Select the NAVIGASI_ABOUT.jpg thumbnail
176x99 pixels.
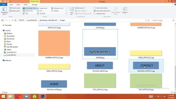coord(100,65)
